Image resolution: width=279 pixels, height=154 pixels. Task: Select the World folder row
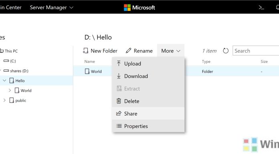click(x=176, y=71)
